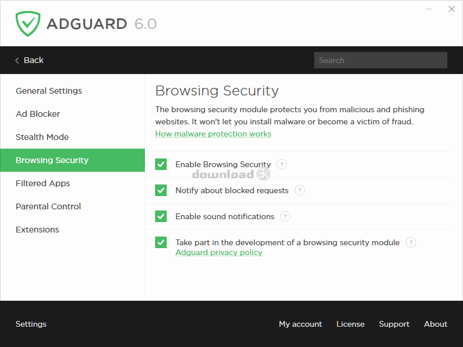The width and height of the screenshot is (463, 347).
Task: Open My account in footer
Action: (300, 324)
